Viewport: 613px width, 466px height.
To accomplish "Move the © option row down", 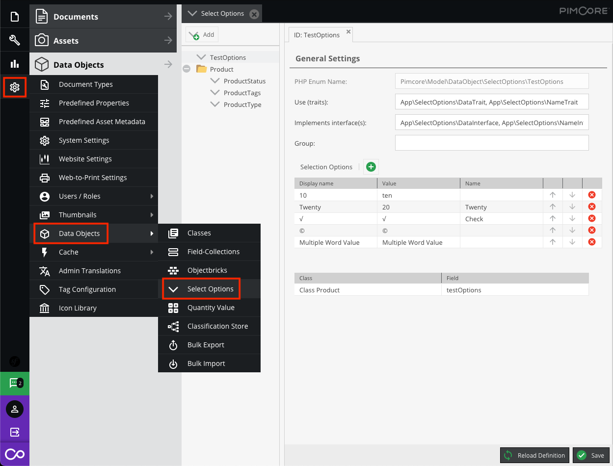I will point(572,231).
